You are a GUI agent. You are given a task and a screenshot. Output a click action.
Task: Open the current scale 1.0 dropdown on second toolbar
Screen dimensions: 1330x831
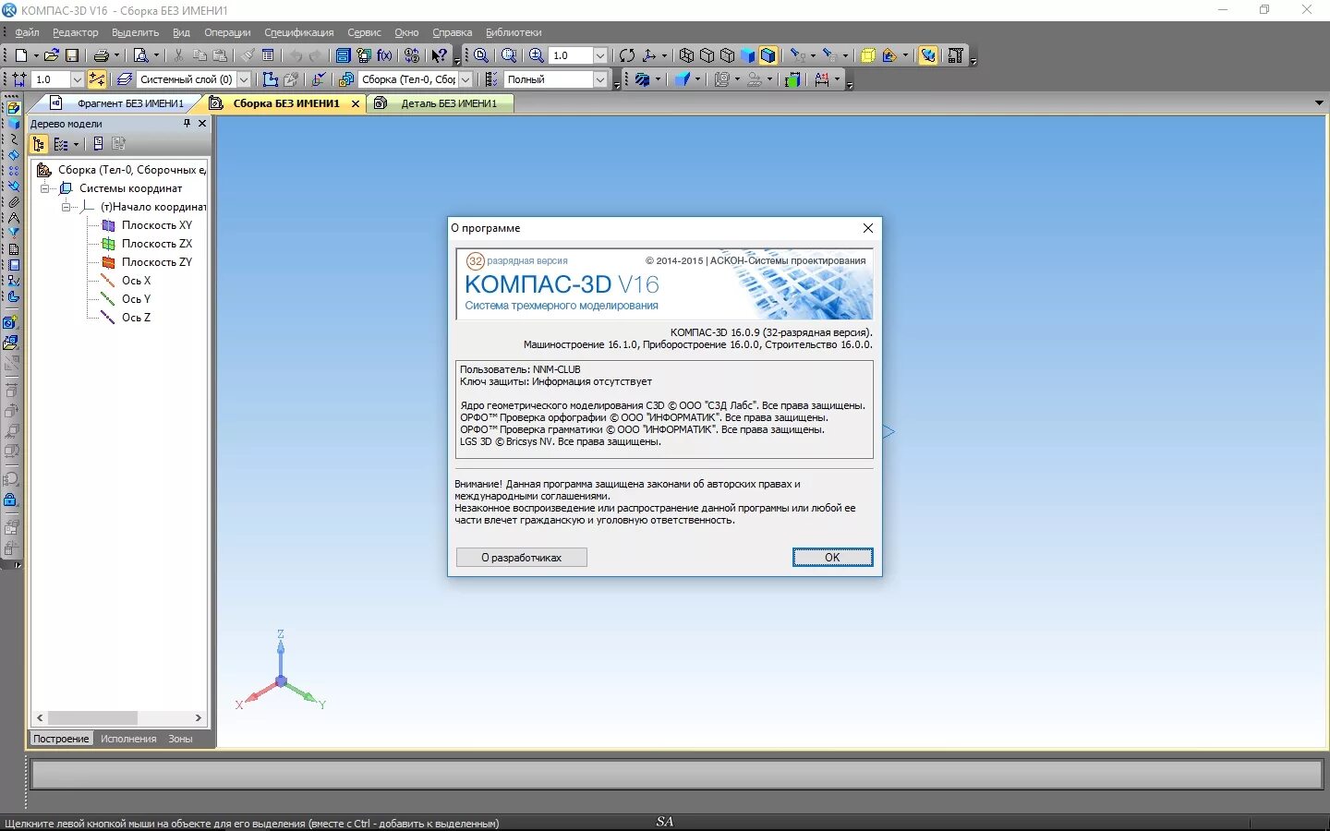click(x=77, y=79)
